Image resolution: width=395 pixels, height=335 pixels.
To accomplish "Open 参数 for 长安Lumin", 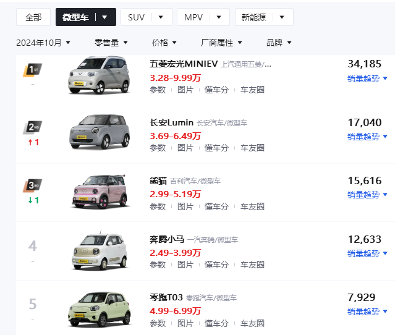I will pos(158,148).
